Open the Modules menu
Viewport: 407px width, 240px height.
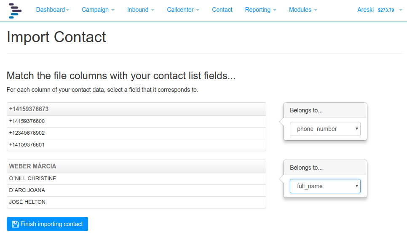[303, 10]
